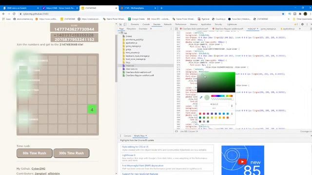This screenshot has width=312, height=175.
Task: Open First Meaningful Paint deprecation link
Action: (x=143, y=165)
